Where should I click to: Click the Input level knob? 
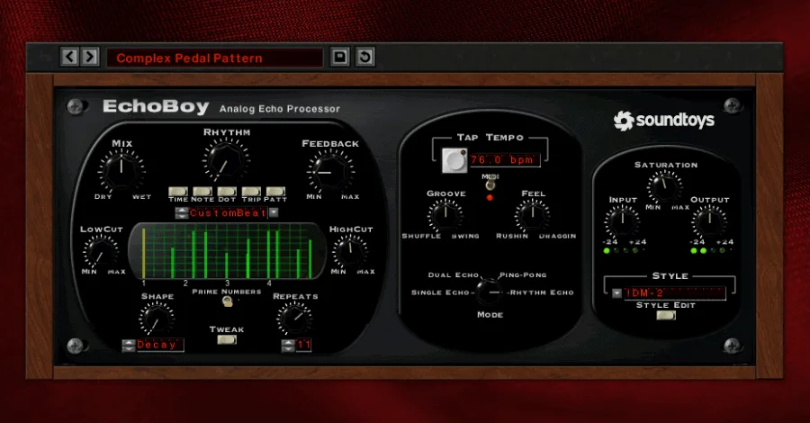click(623, 221)
